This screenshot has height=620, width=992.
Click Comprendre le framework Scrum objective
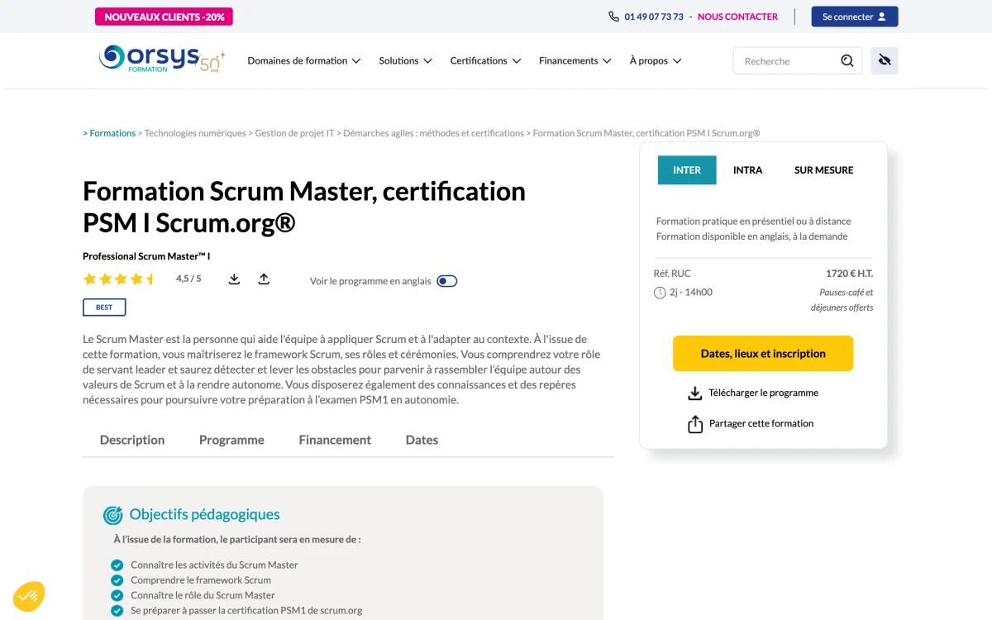(201, 580)
